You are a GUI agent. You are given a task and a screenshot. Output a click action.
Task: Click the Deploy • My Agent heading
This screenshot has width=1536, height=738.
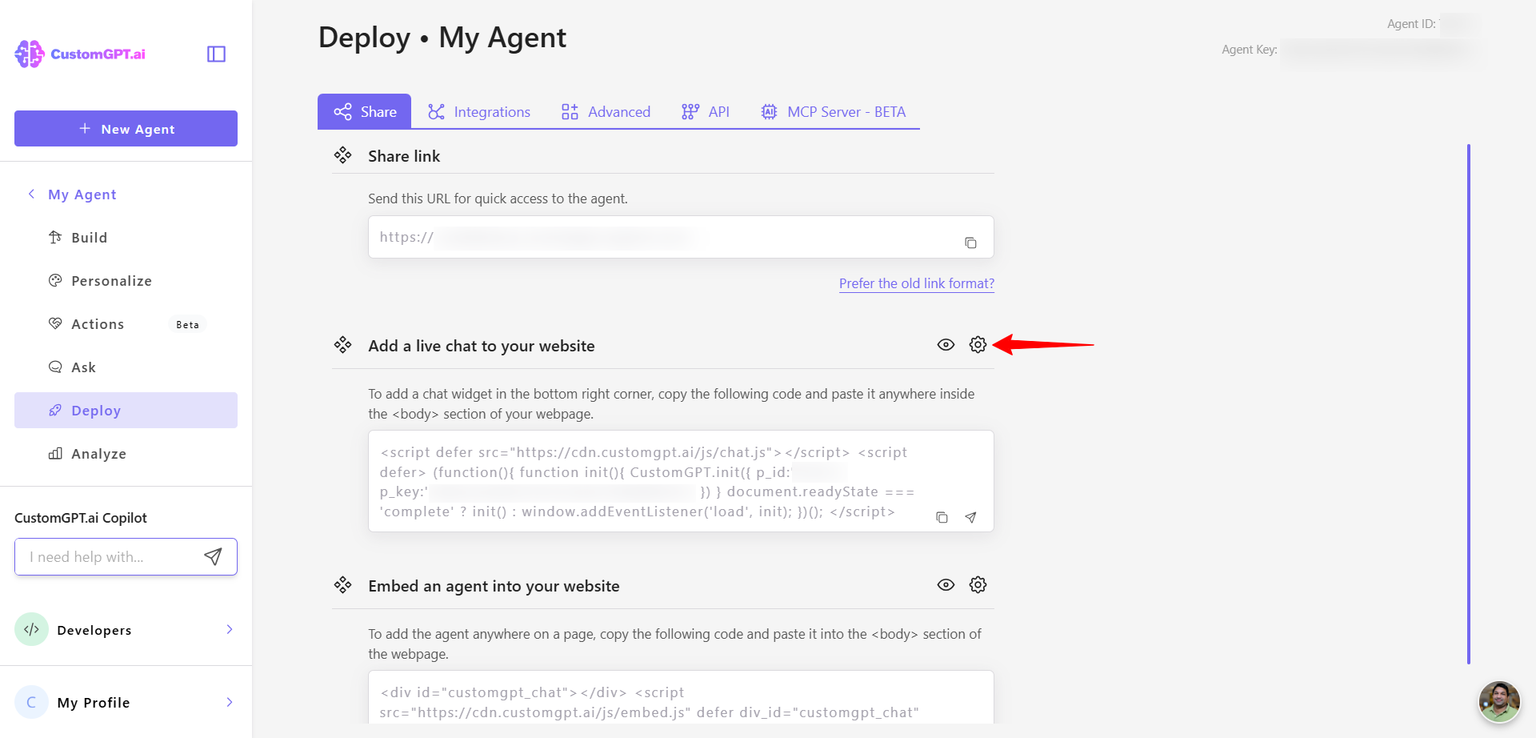pos(442,38)
